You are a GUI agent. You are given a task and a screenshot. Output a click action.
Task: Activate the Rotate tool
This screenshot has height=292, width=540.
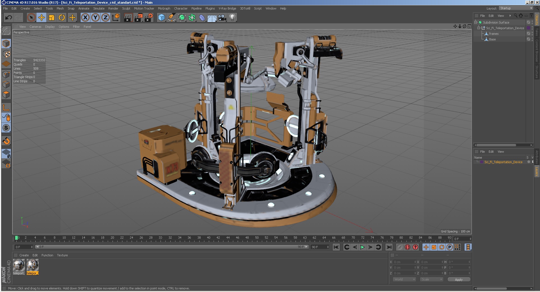coord(62,18)
